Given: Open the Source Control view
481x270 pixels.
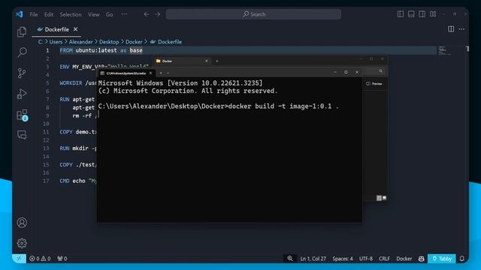Looking at the screenshot, I should 22,73.
